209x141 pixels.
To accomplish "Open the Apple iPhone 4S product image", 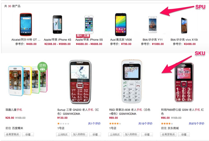I will pyautogui.click(x=57, y=24).
